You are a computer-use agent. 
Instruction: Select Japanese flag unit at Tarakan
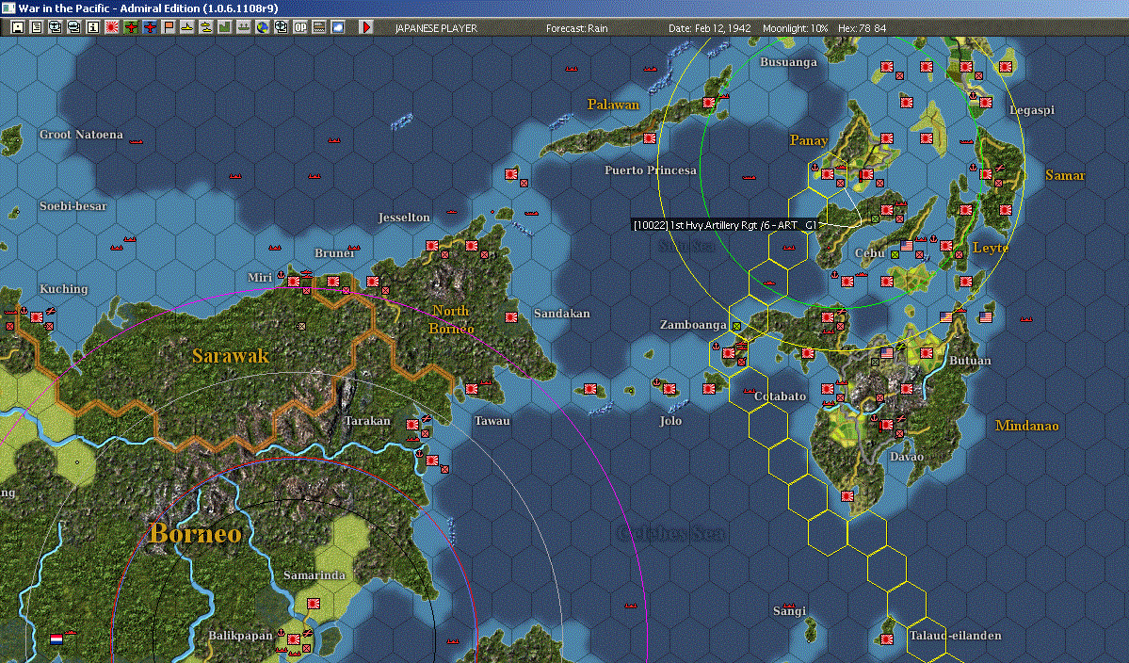pos(412,425)
